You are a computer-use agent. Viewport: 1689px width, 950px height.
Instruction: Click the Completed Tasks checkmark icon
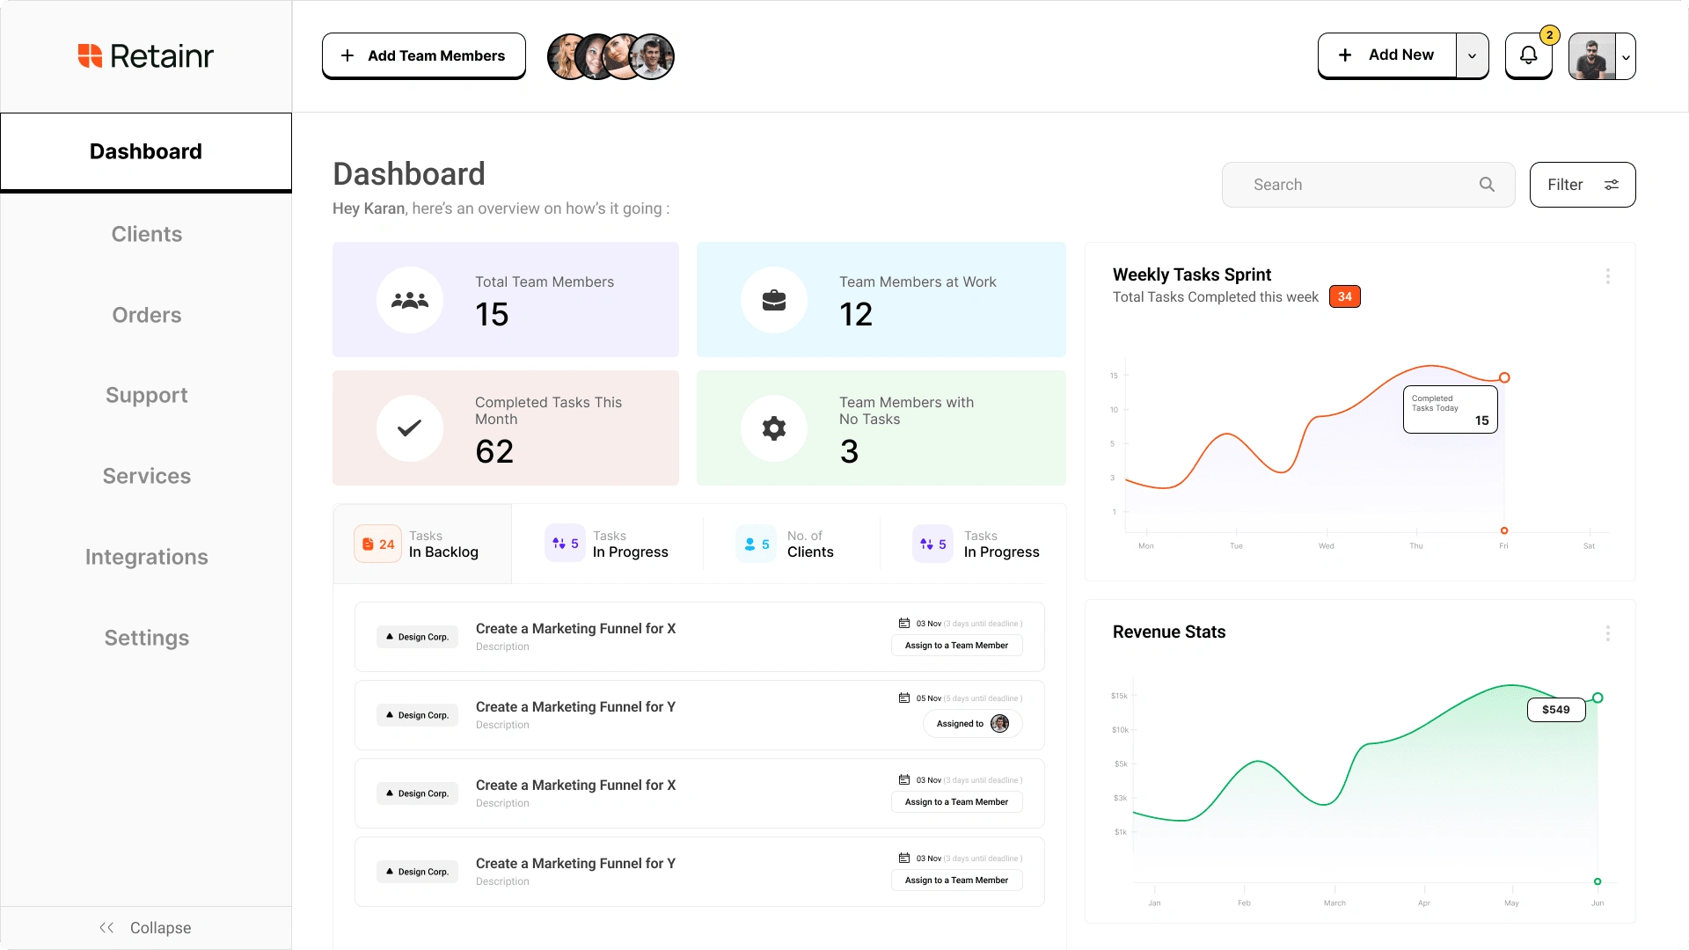(411, 428)
